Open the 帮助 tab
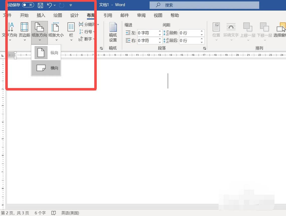The width and height of the screenshot is (286, 216). [x=175, y=15]
